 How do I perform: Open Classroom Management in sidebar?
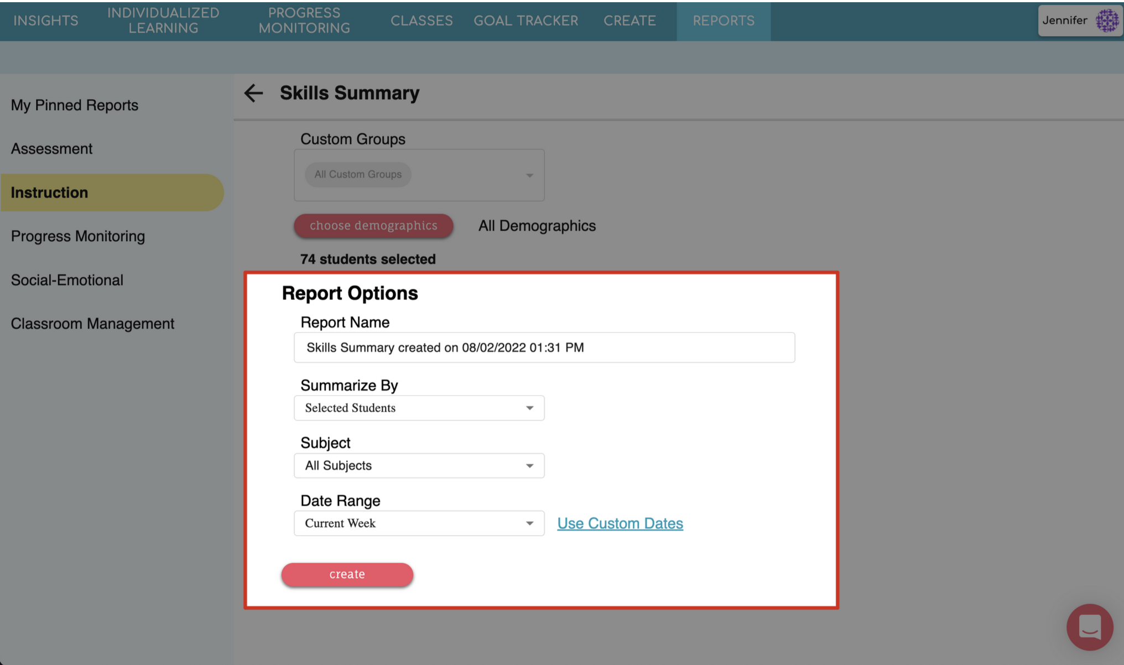92,324
